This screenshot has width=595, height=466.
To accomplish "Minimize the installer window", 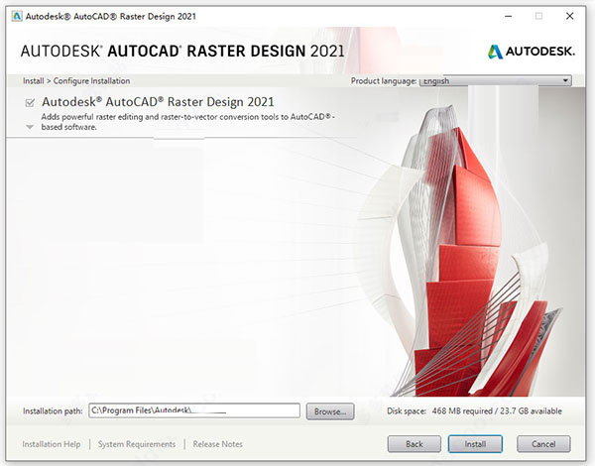I will click(509, 16).
